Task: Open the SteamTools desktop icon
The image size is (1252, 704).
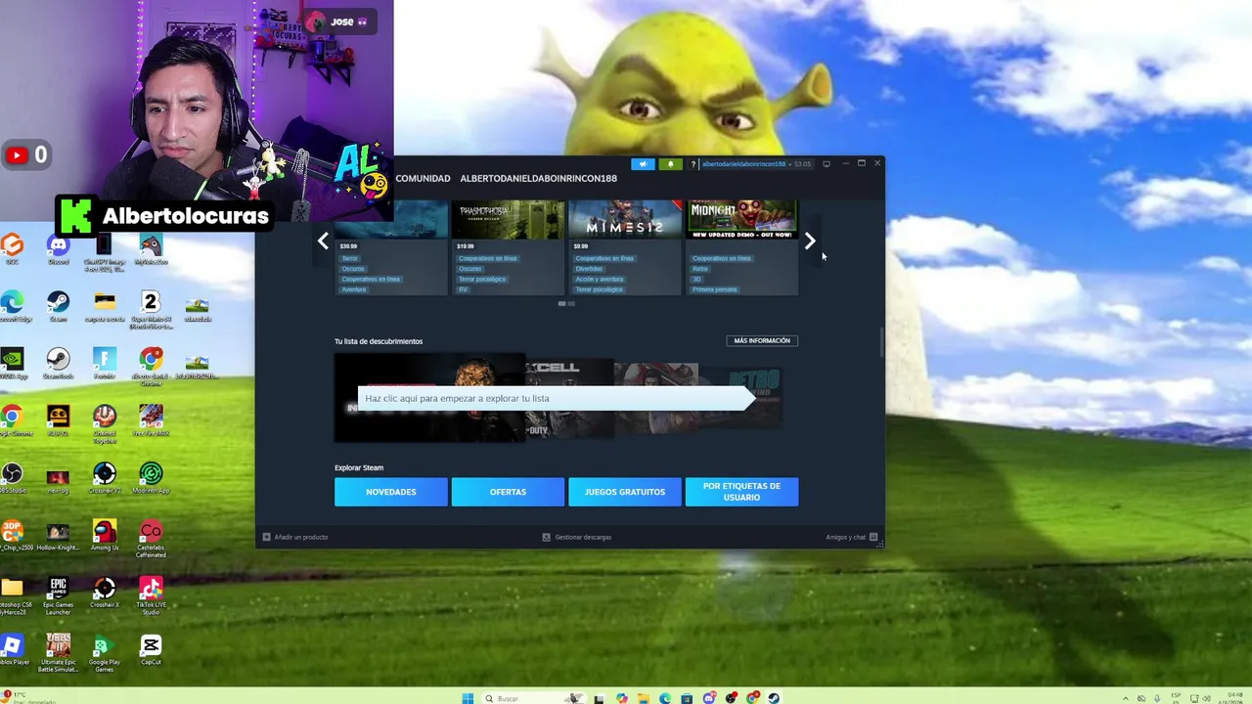Action: pos(58,363)
